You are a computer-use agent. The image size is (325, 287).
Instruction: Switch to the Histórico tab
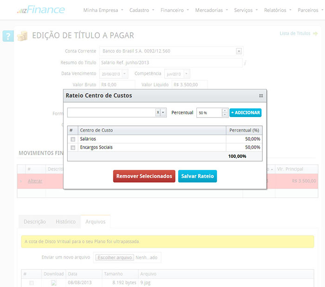[x=65, y=222]
